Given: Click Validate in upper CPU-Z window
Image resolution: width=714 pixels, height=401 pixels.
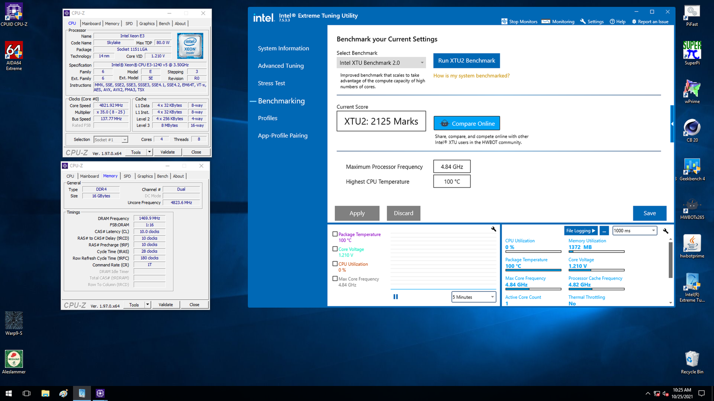Looking at the screenshot, I should [x=167, y=152].
